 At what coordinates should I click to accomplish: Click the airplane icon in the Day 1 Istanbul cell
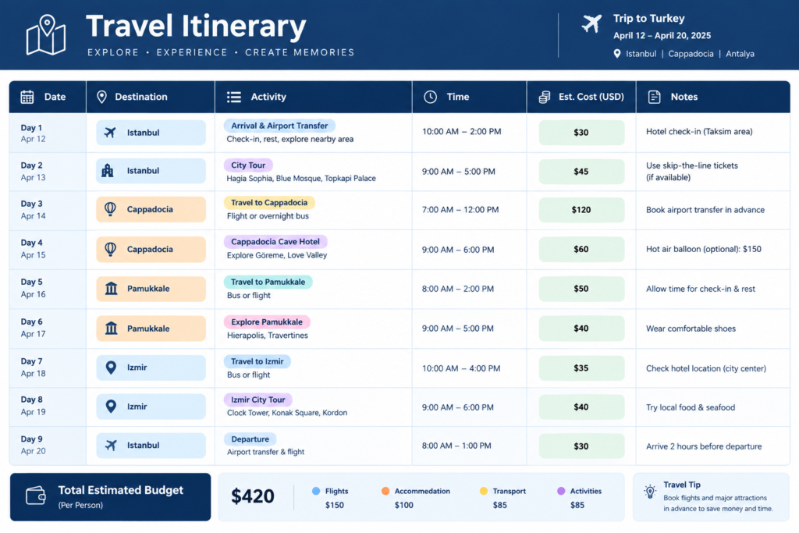click(110, 133)
